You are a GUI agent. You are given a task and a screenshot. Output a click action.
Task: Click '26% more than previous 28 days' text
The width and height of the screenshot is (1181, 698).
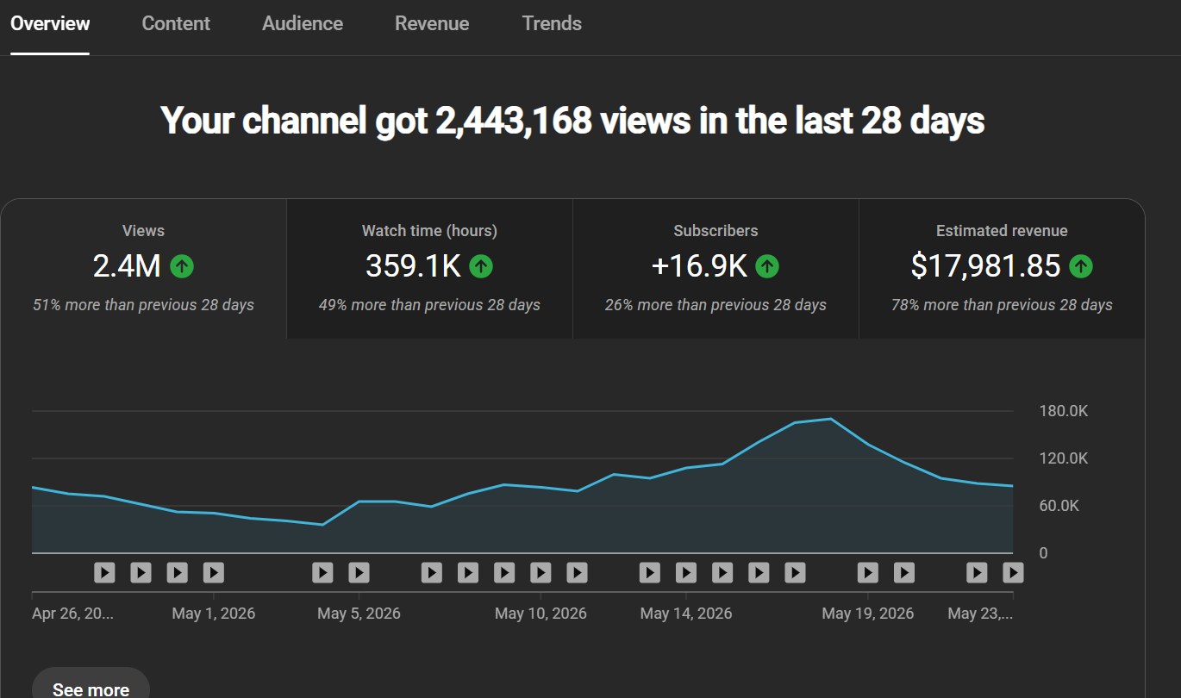(715, 305)
